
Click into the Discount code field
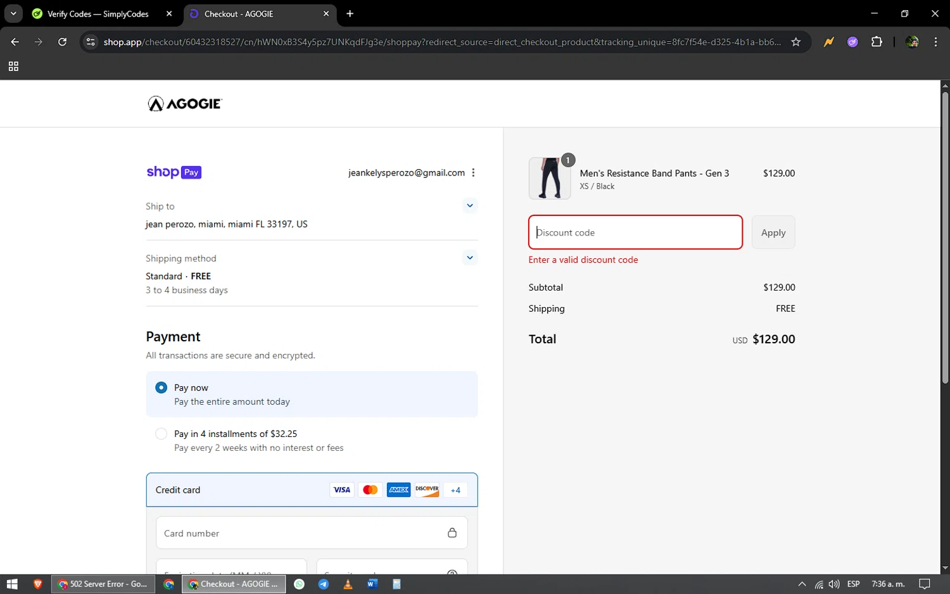point(635,232)
